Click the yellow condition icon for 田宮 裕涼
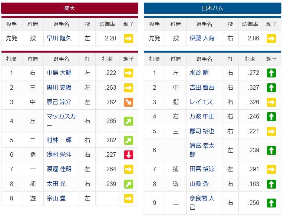284x216 pixels. (271, 169)
